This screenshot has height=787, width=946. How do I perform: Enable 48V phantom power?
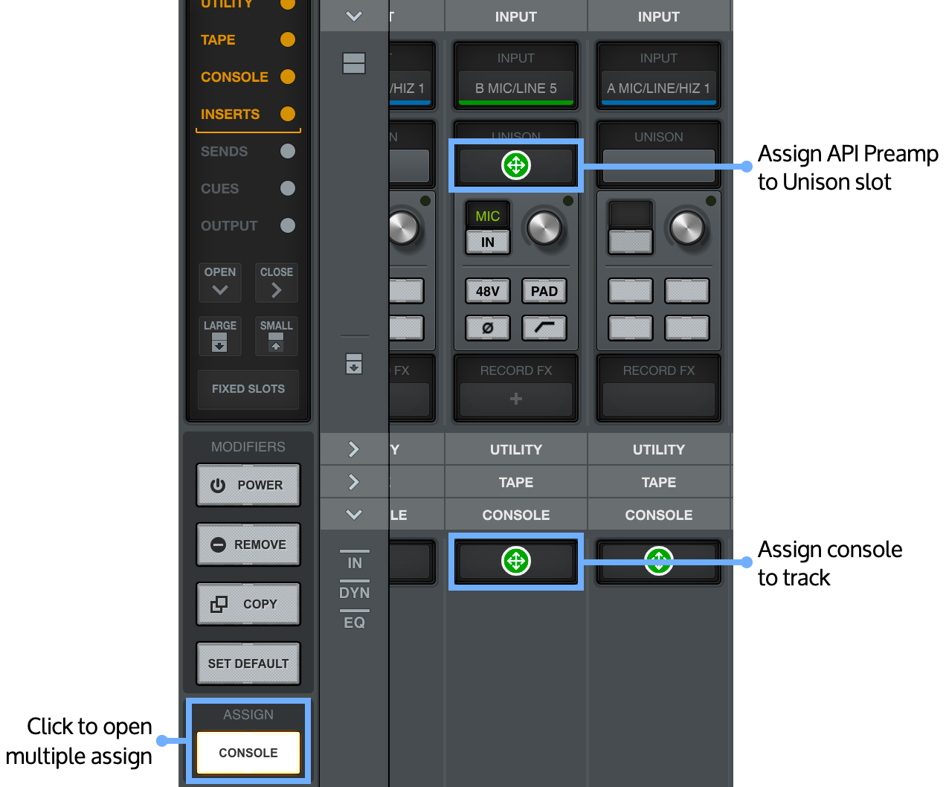pyautogui.click(x=488, y=291)
